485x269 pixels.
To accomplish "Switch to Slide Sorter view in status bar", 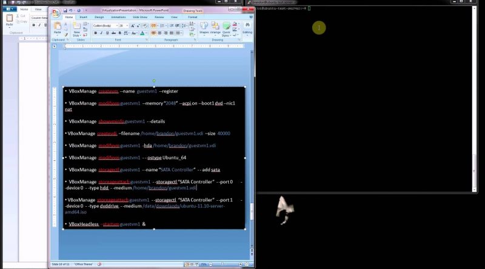I will tap(192, 264).
